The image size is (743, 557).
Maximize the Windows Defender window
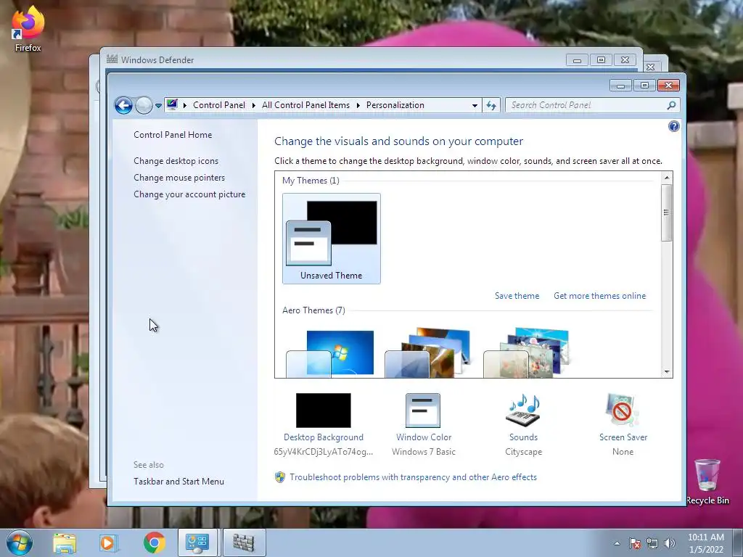601,60
